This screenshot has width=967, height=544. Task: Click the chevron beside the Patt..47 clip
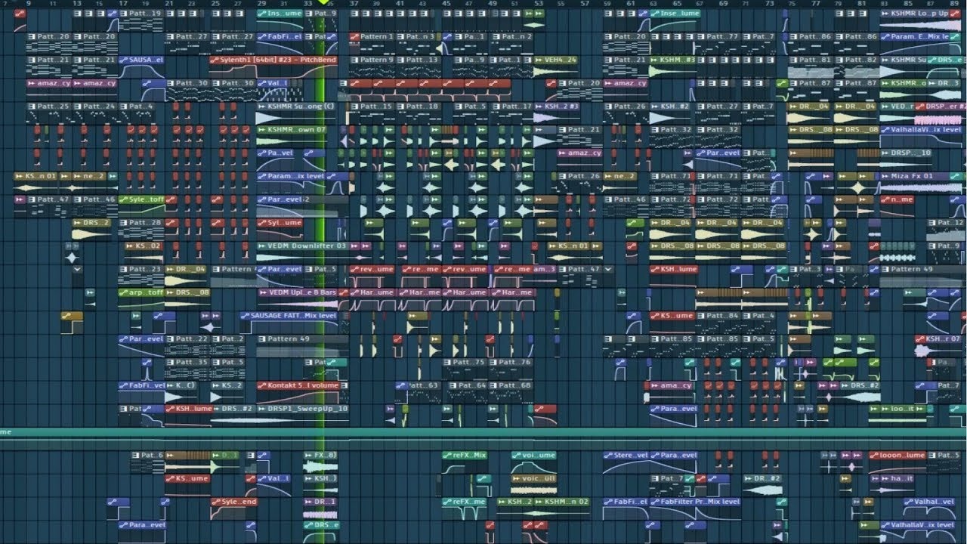click(607, 269)
